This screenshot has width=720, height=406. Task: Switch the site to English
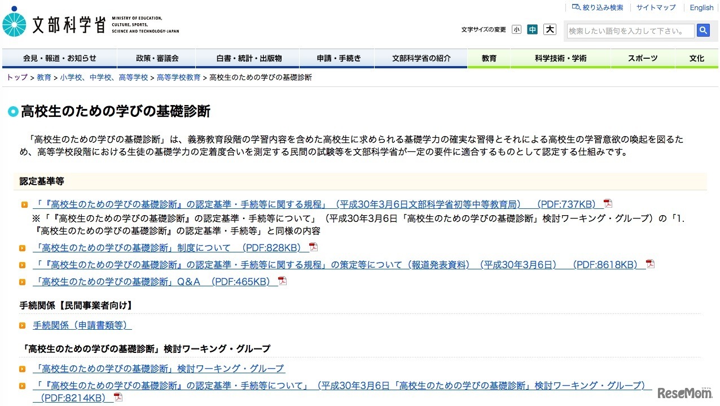[701, 7]
